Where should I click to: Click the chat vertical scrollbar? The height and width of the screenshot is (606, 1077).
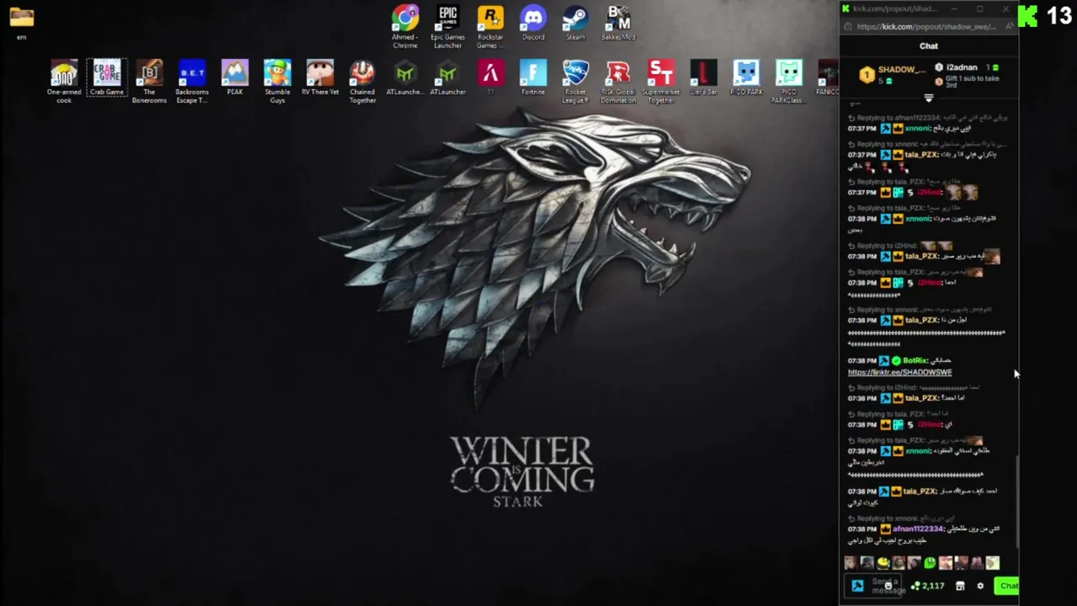click(1017, 501)
